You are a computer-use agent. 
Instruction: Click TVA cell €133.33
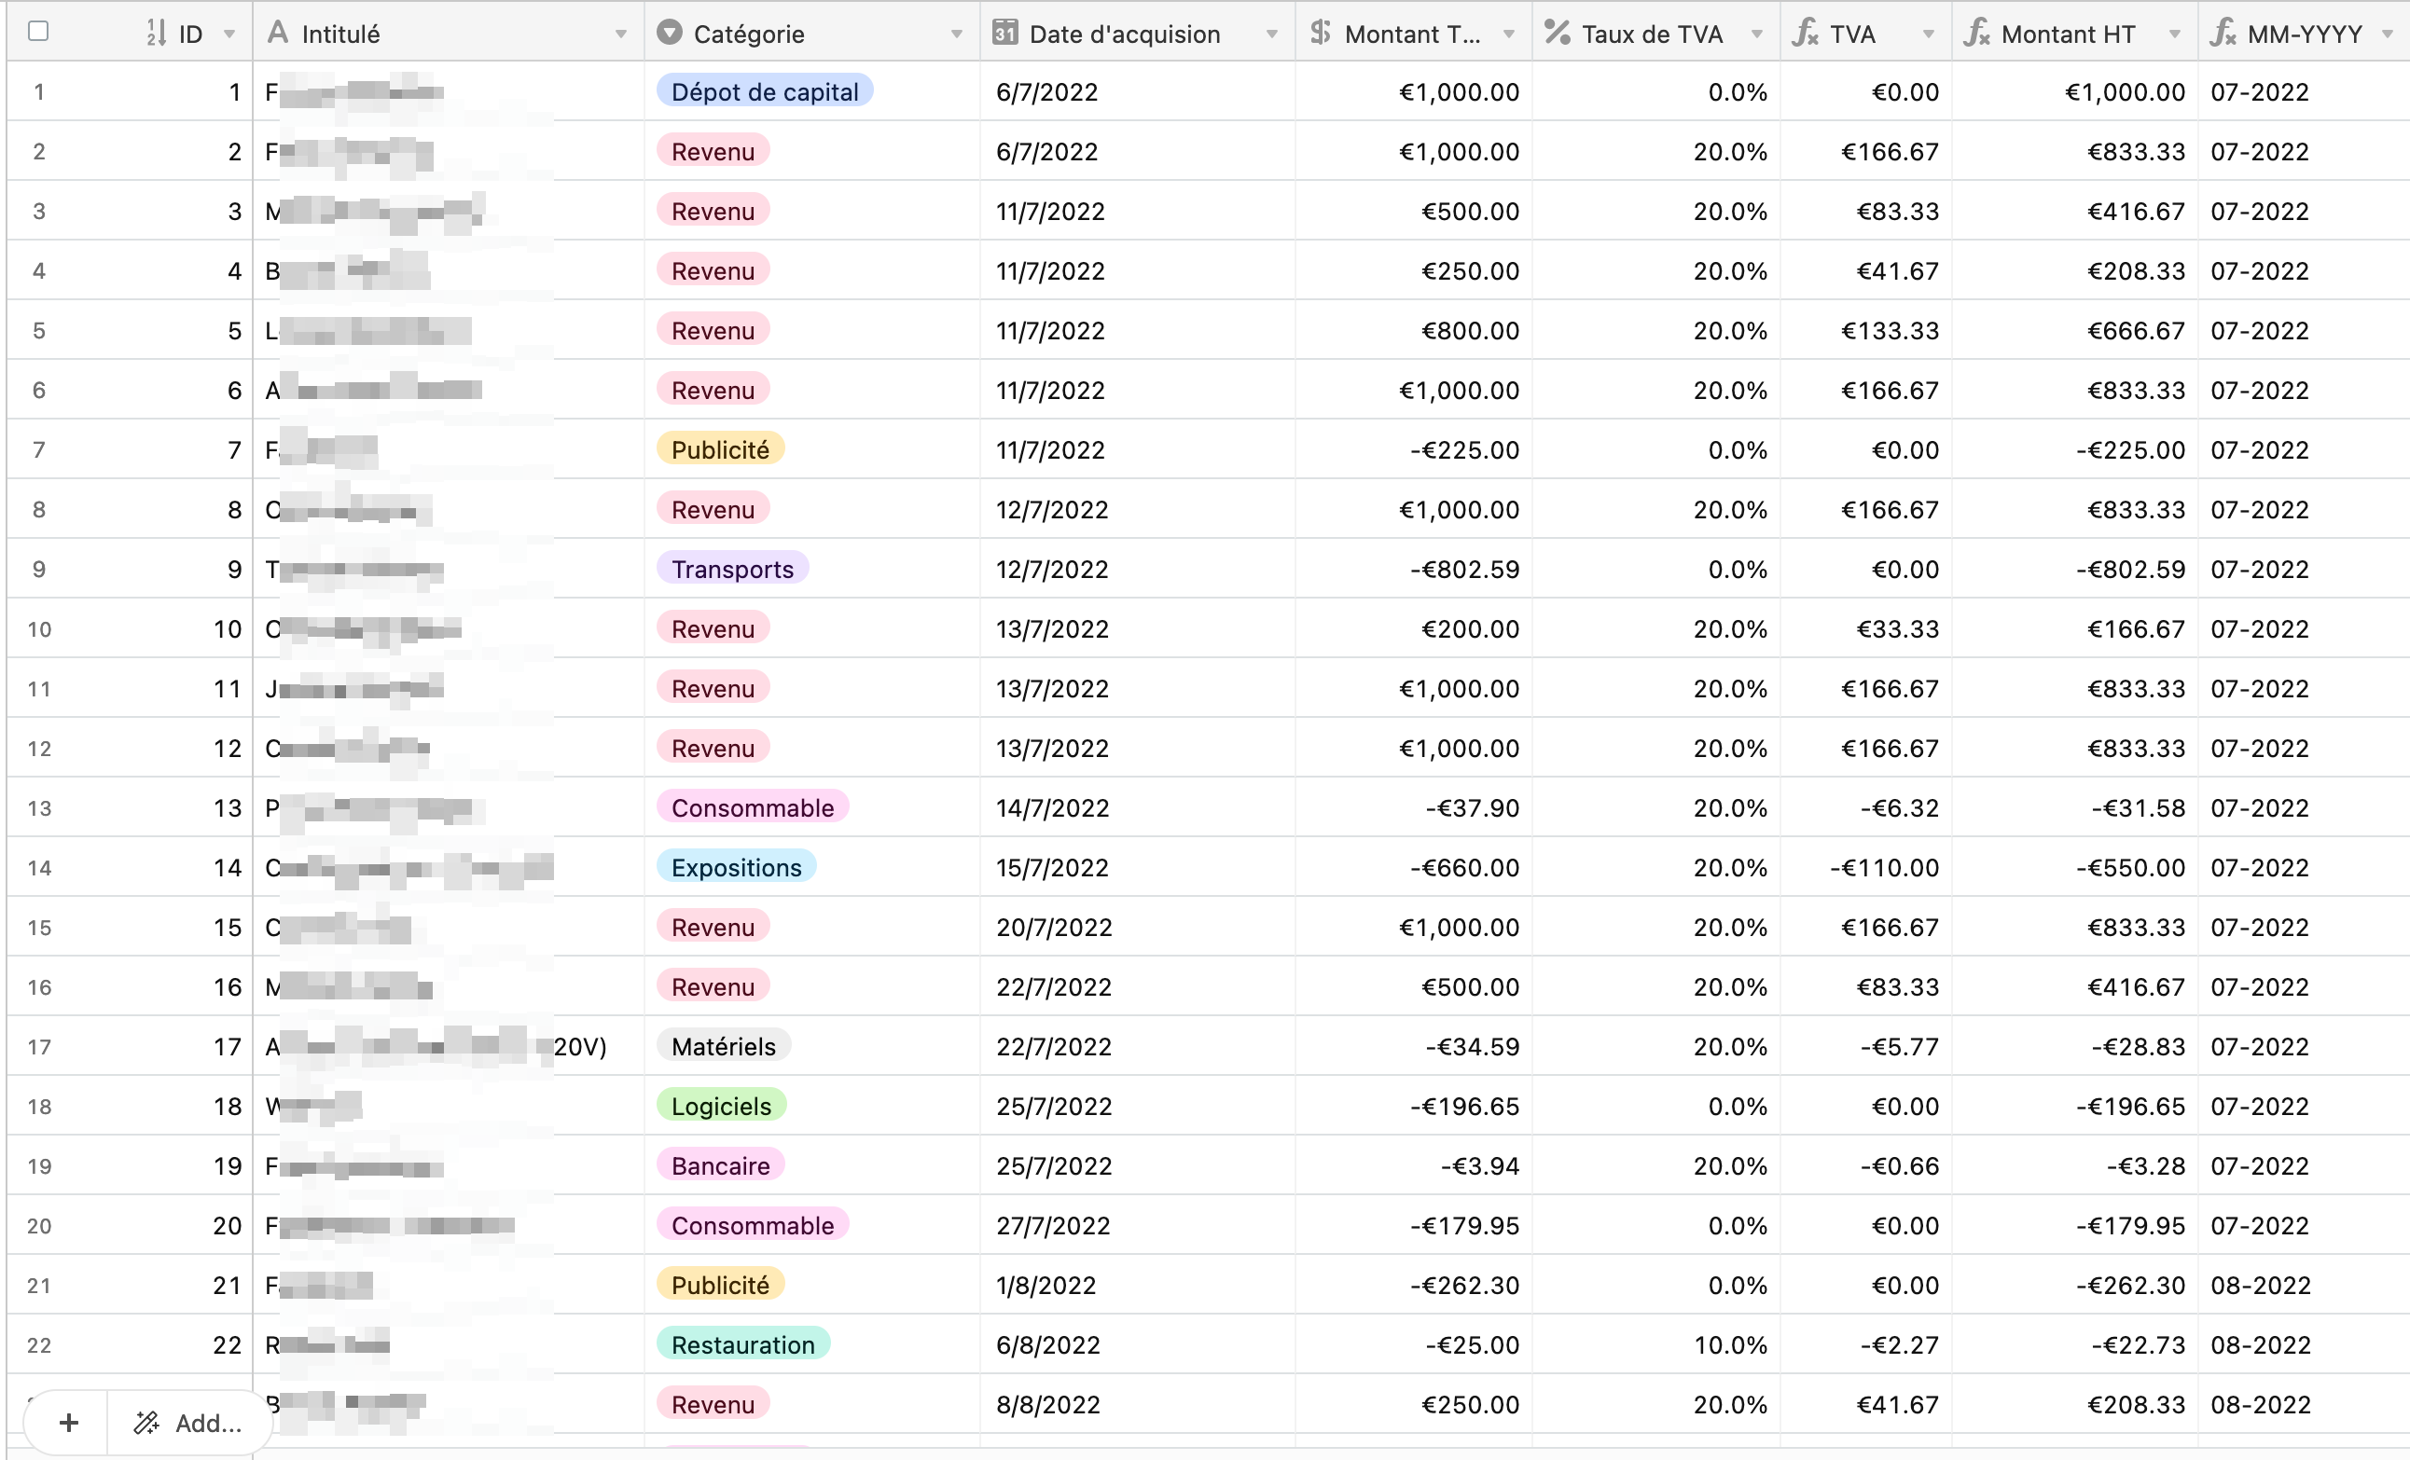tap(1866, 331)
